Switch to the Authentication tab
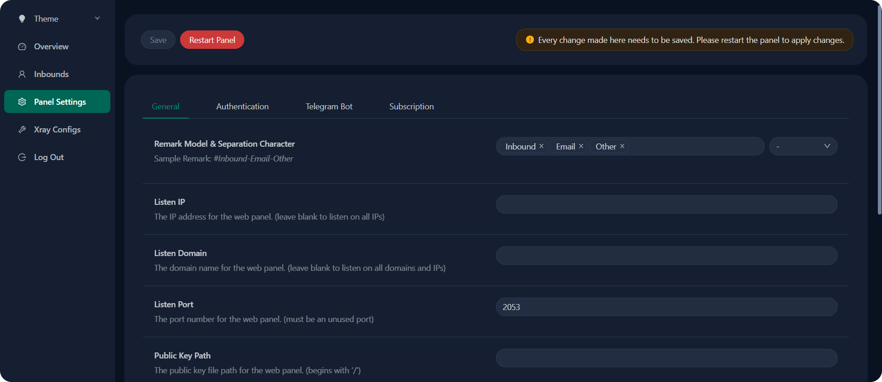This screenshot has width=882, height=382. 242,107
